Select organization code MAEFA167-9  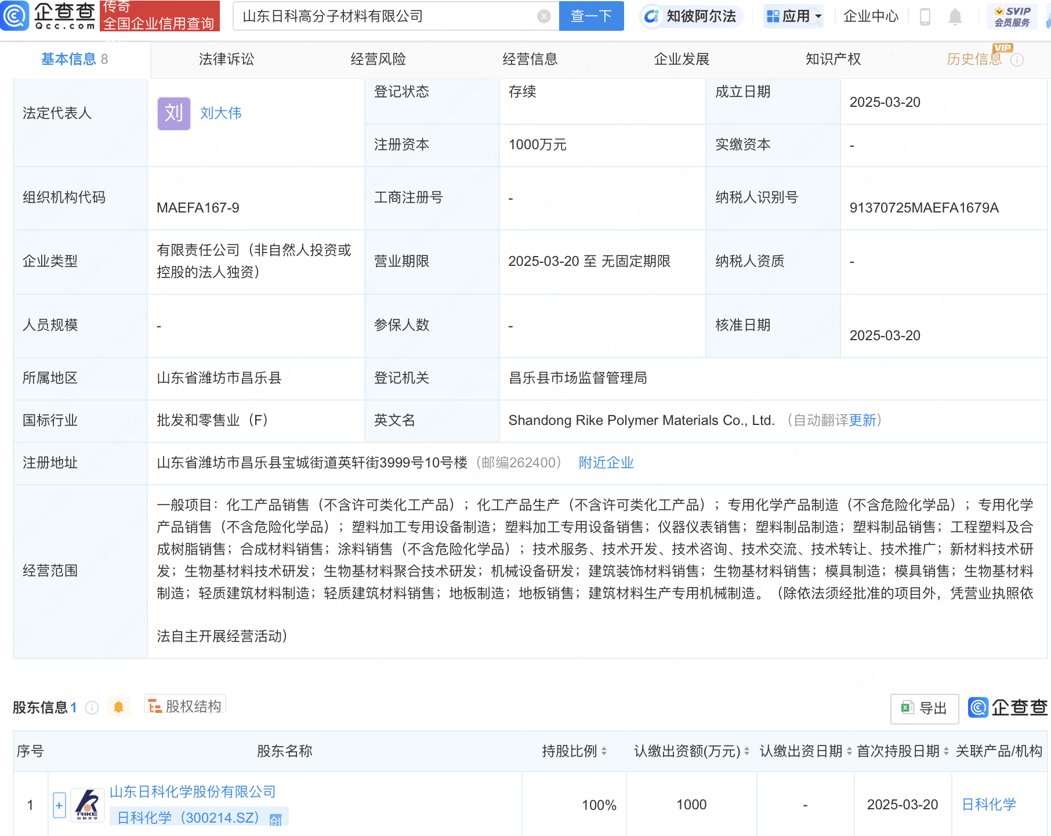198,208
